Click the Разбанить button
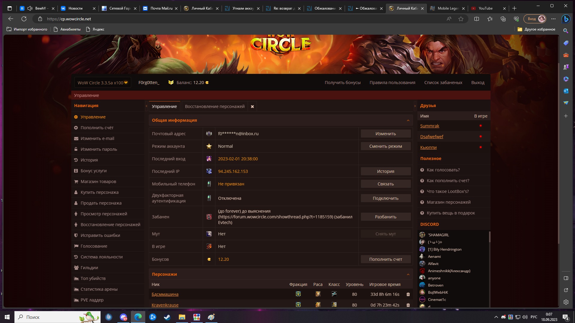Screen dimensions: 575x323 [385, 217]
